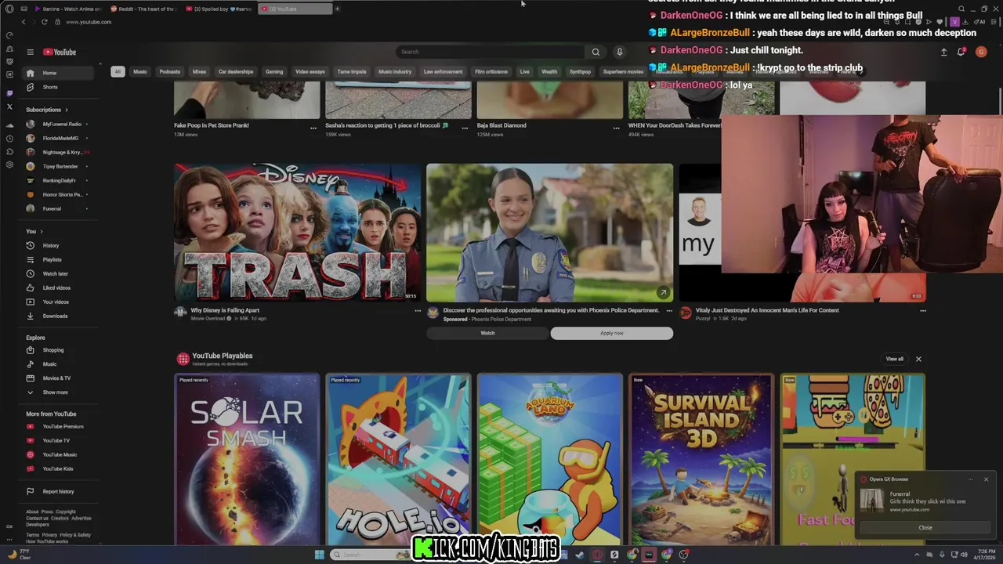Go to Home in sidebar
This screenshot has width=1003, height=564.
pos(59,73)
